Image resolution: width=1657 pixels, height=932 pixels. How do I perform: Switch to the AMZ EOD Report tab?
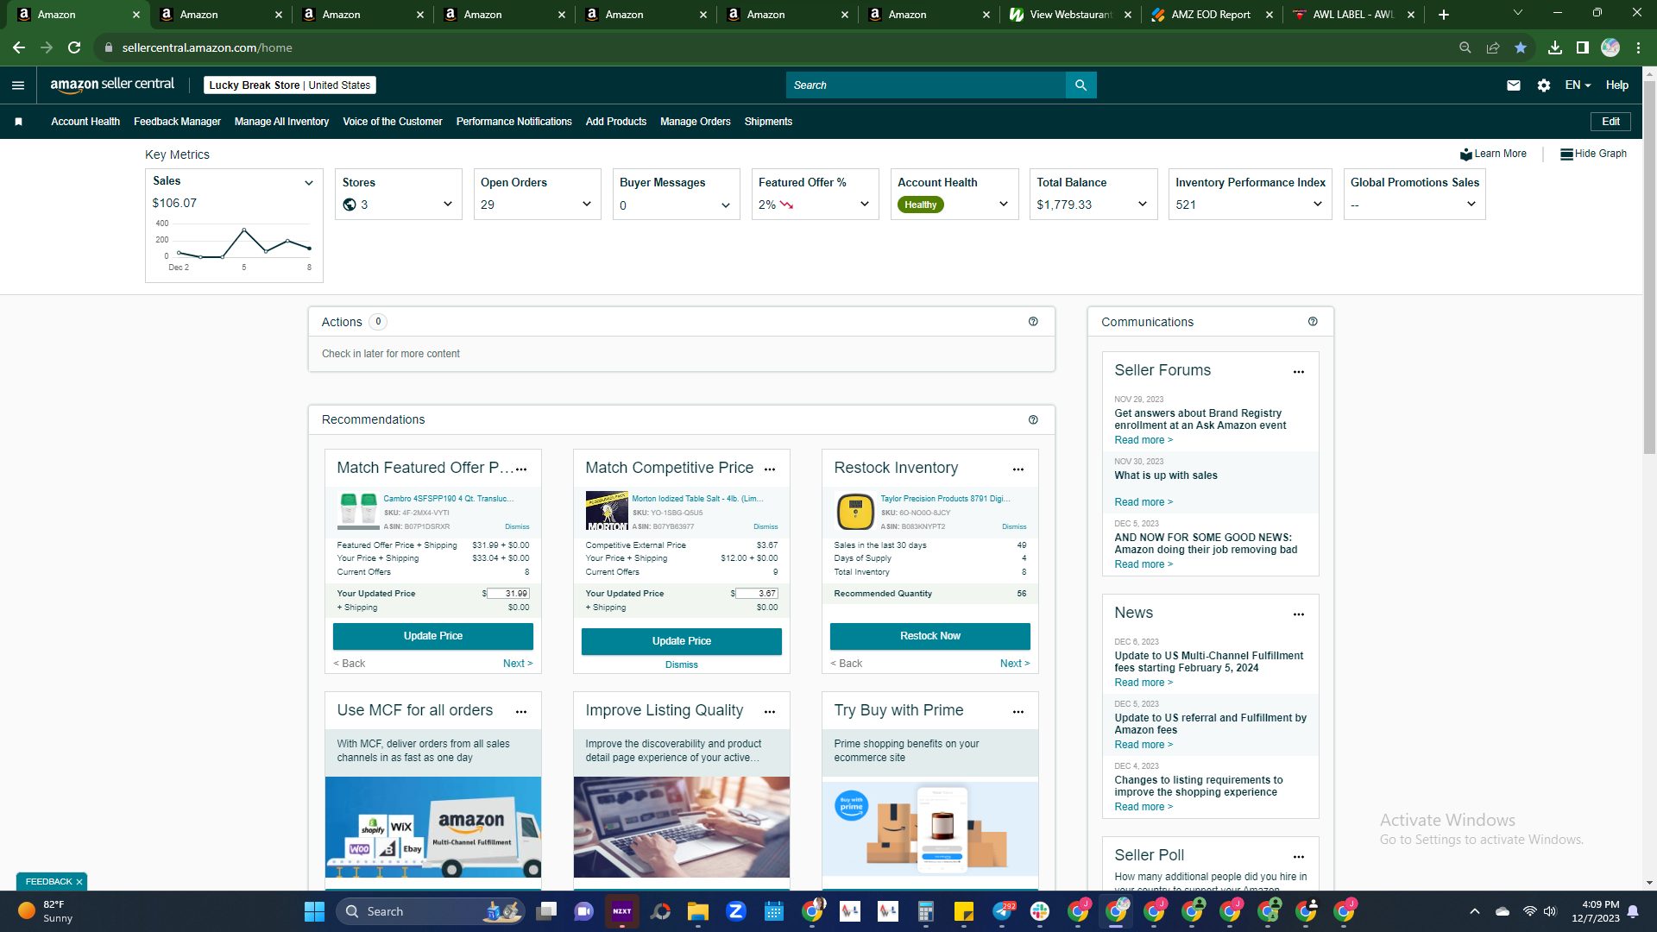point(1211,15)
